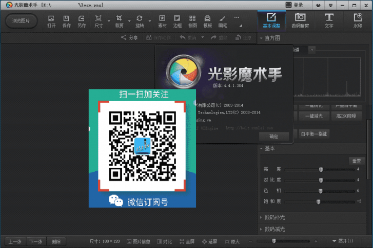Screen dimensions: 373x248
Task: Open the histogram channel dropdown
Action: coord(312,50)
